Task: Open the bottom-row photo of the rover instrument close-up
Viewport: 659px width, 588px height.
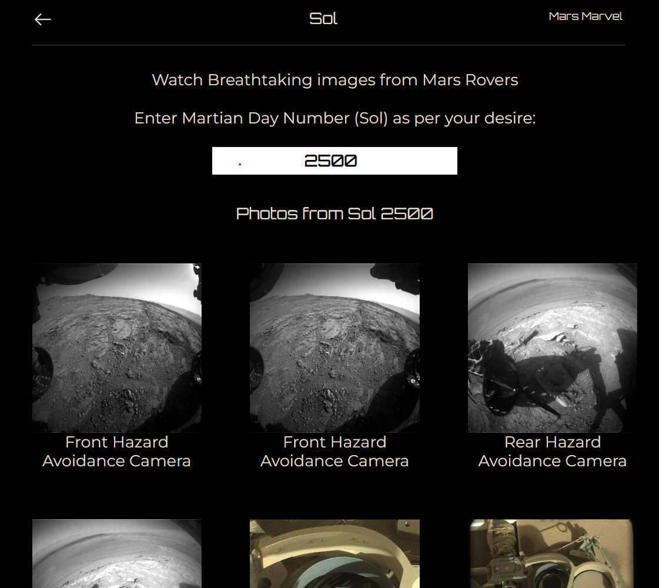Action: point(552,553)
